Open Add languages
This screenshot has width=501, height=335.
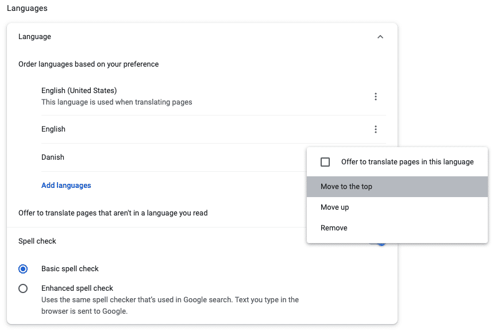click(65, 185)
